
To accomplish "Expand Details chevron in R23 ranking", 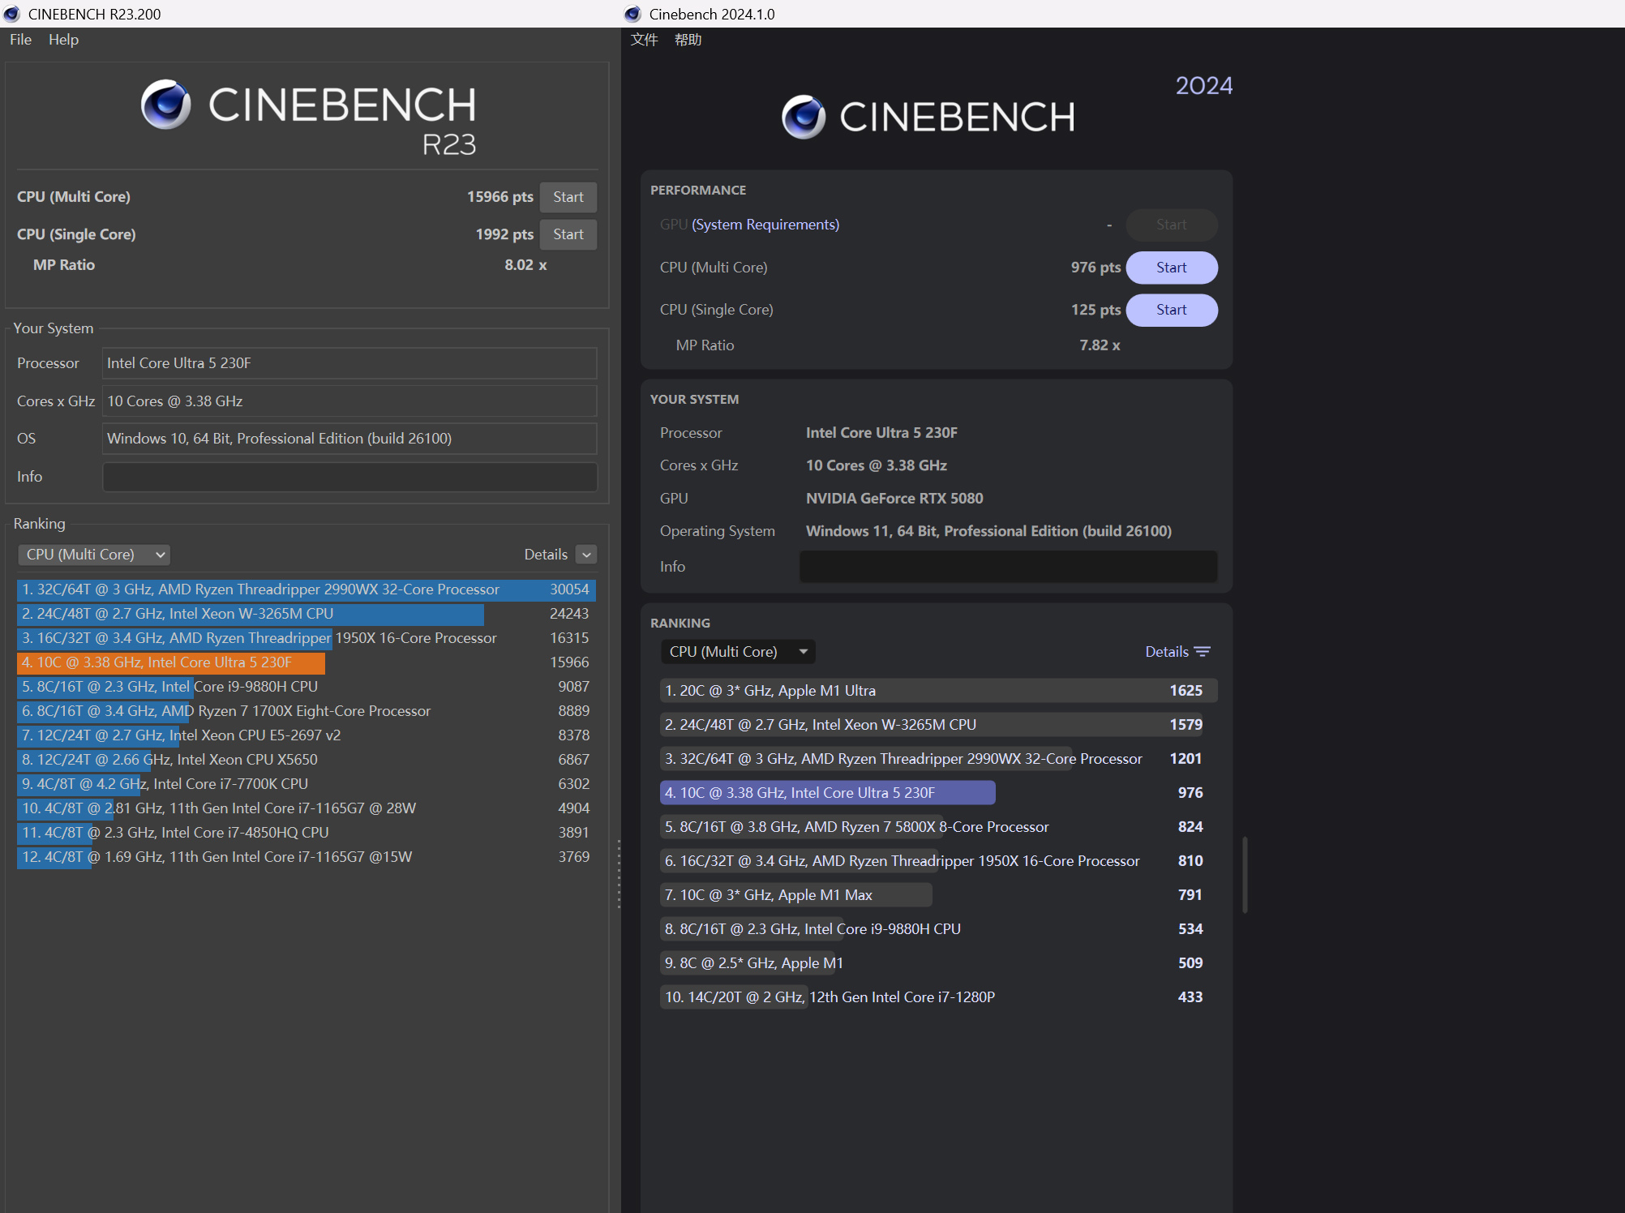I will 586,555.
